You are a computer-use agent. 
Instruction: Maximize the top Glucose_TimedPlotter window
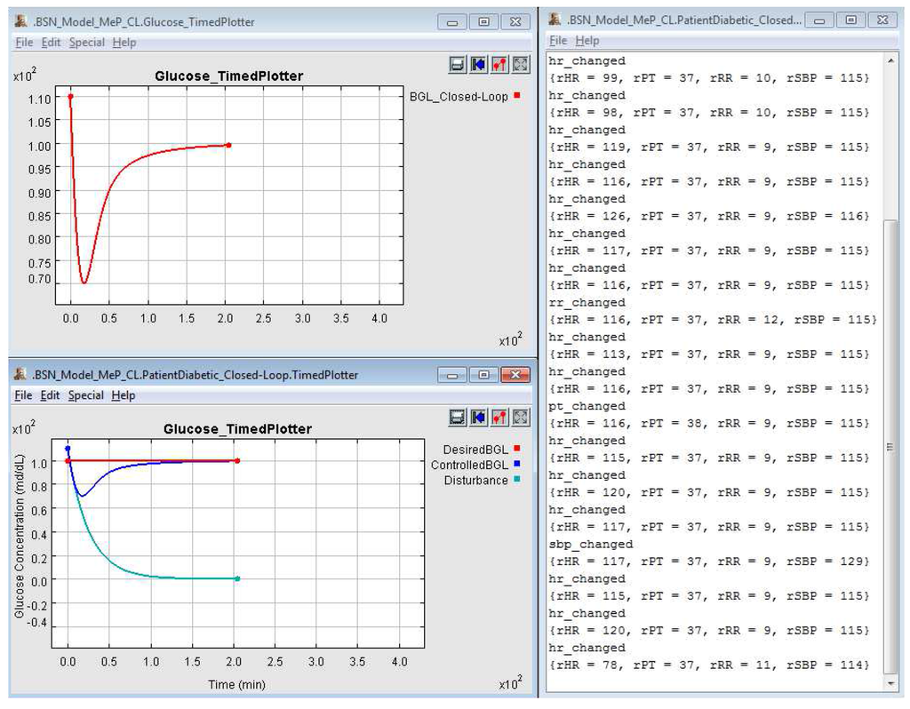point(483,21)
